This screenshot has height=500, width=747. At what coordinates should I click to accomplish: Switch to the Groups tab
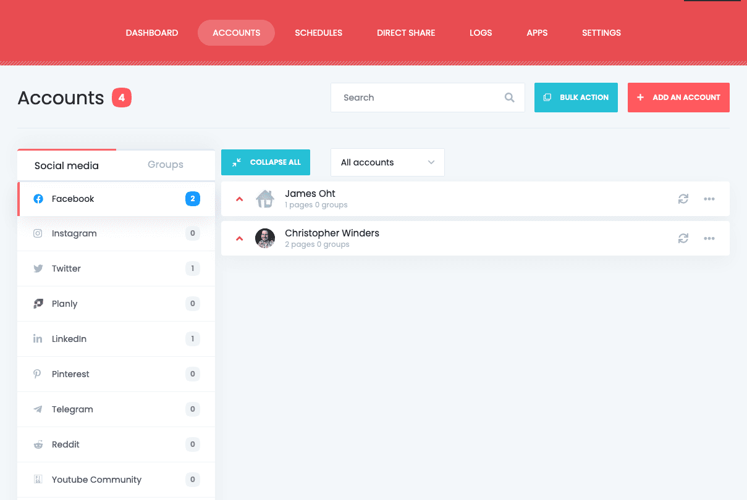click(x=166, y=165)
